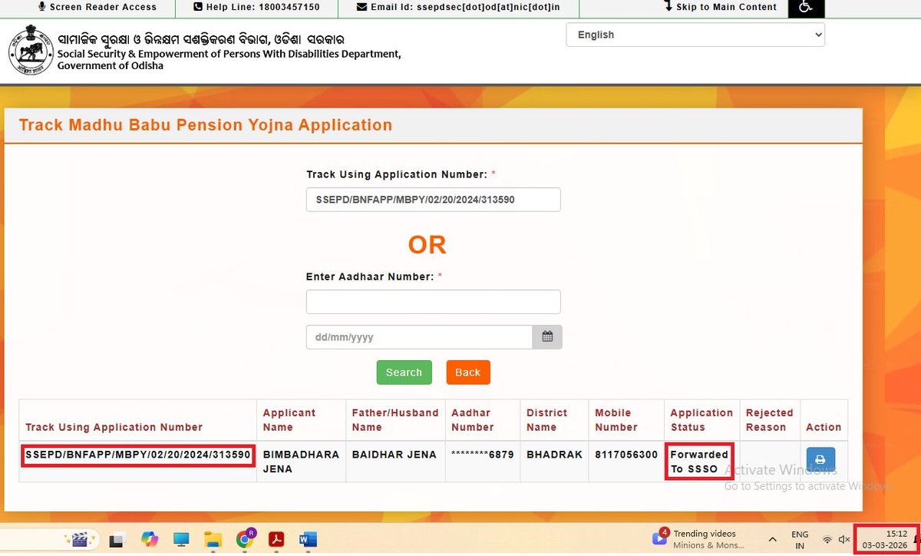Viewport: 921px width, 556px height.
Task: Focus the dd/mm/yyyy date field
Action: pos(419,337)
